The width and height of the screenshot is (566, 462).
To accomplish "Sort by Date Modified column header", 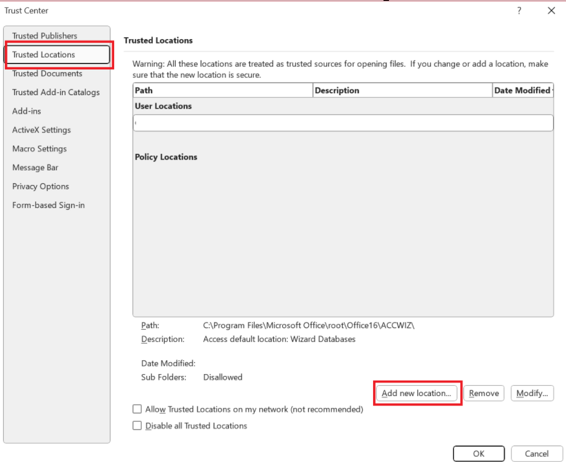I will tap(523, 90).
